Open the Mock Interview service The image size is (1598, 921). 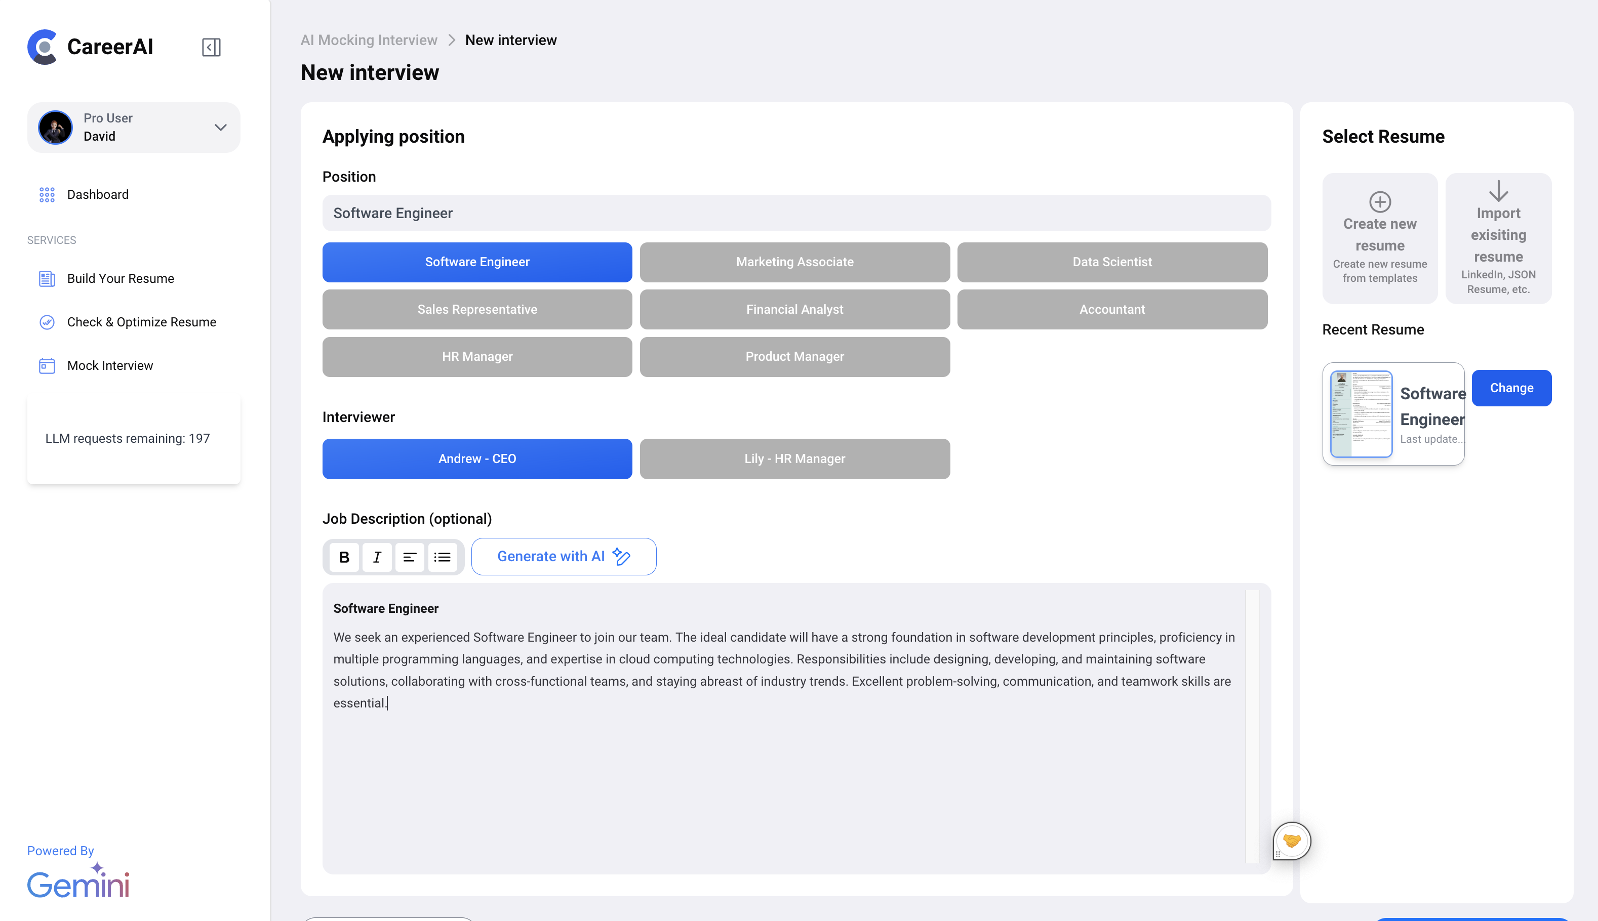coord(109,365)
